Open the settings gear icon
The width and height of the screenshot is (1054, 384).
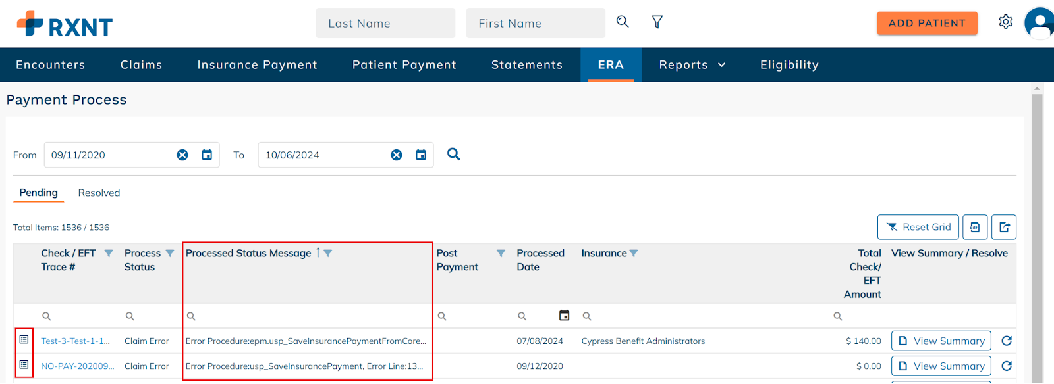pyautogui.click(x=1005, y=22)
